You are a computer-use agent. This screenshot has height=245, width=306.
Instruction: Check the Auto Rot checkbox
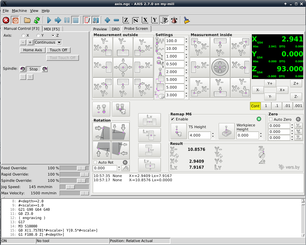(x=95, y=162)
